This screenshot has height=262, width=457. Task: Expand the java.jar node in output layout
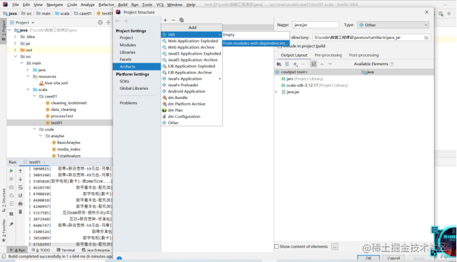coord(276,92)
